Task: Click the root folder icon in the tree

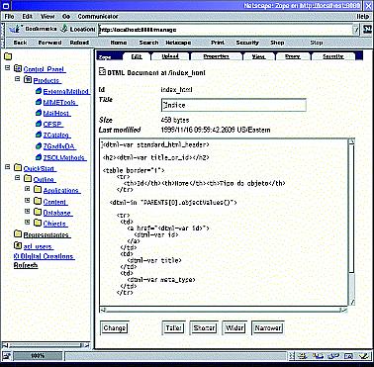Action: (8, 56)
